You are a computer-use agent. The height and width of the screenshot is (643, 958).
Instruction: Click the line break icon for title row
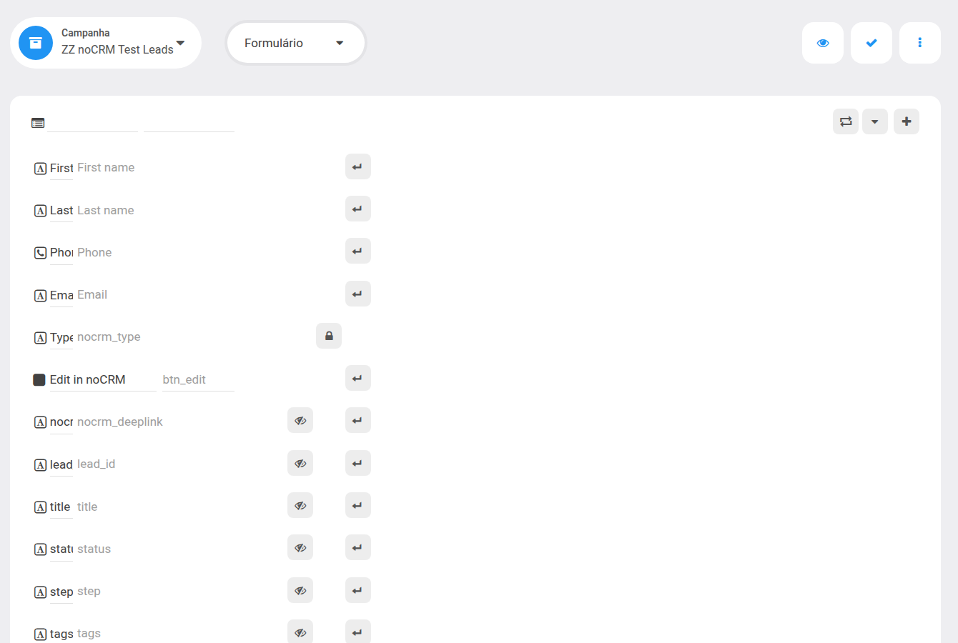(357, 505)
